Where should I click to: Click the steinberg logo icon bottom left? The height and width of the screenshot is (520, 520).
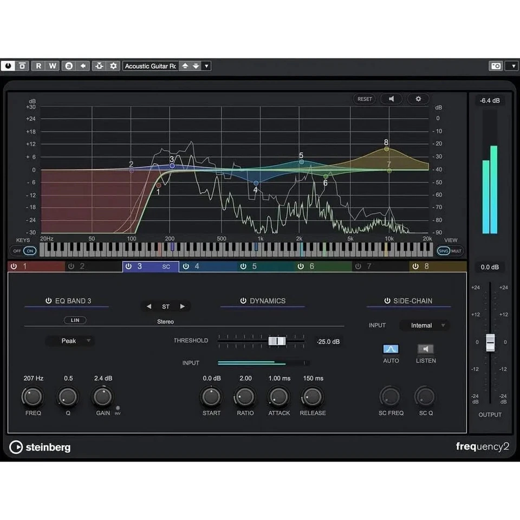click(x=16, y=447)
